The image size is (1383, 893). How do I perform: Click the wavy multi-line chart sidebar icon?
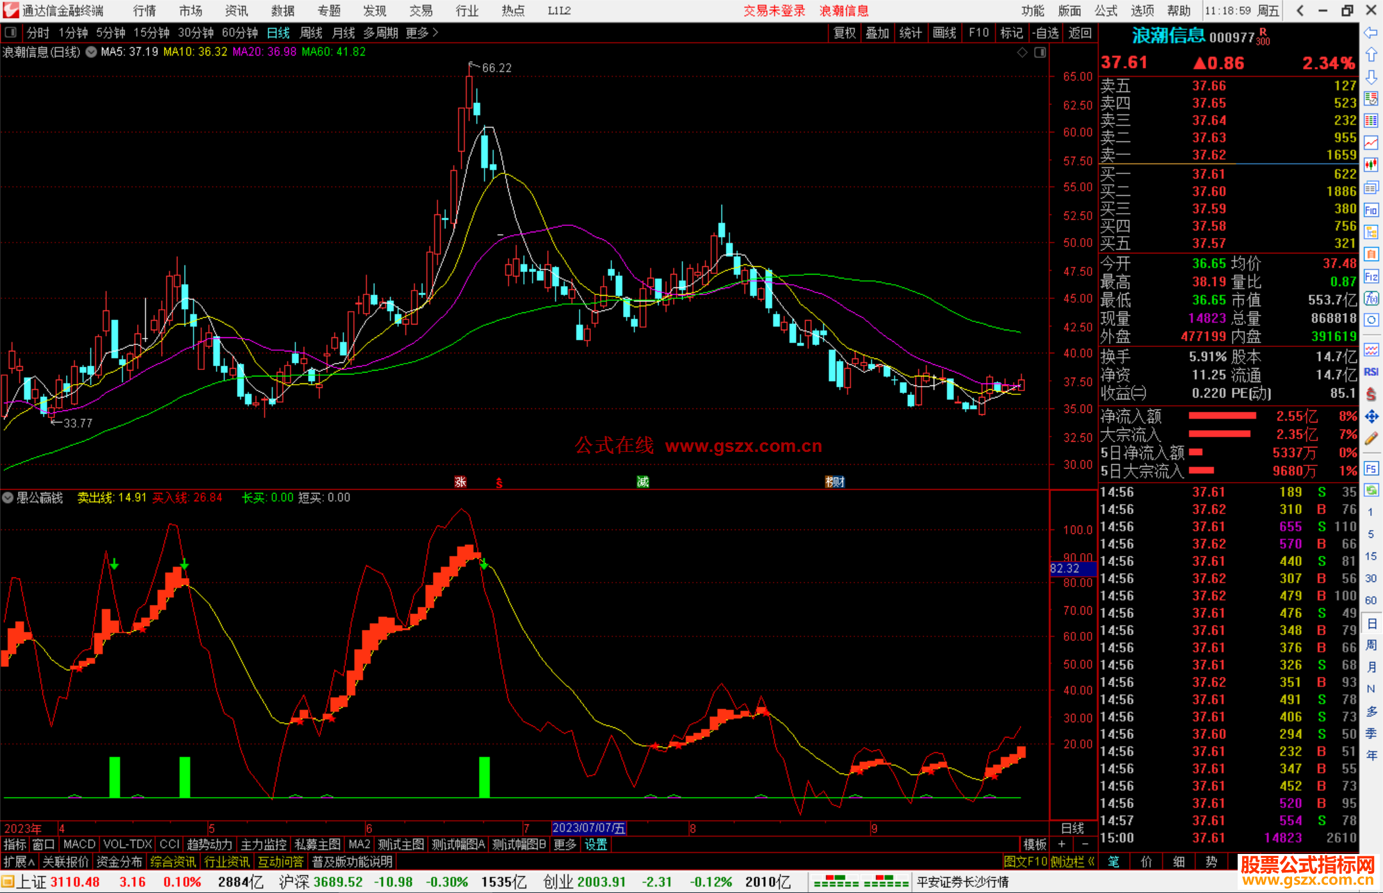[1371, 350]
